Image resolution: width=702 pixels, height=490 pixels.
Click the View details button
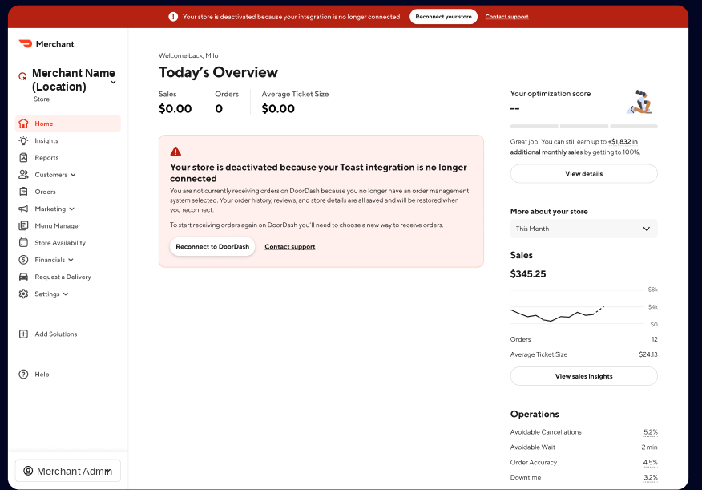(584, 174)
